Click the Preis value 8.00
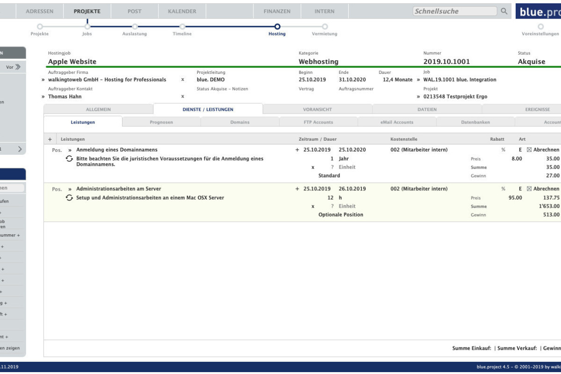 pyautogui.click(x=517, y=159)
